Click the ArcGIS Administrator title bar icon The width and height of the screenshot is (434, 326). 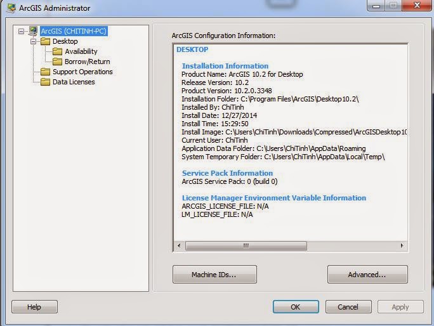click(x=11, y=8)
